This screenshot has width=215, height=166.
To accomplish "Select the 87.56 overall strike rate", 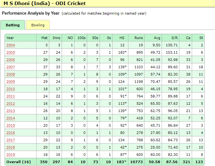I will [172, 162].
